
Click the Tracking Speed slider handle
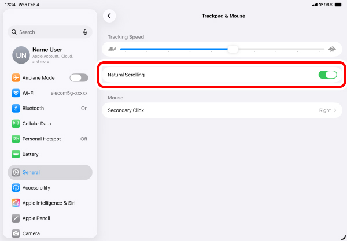coord(233,49)
